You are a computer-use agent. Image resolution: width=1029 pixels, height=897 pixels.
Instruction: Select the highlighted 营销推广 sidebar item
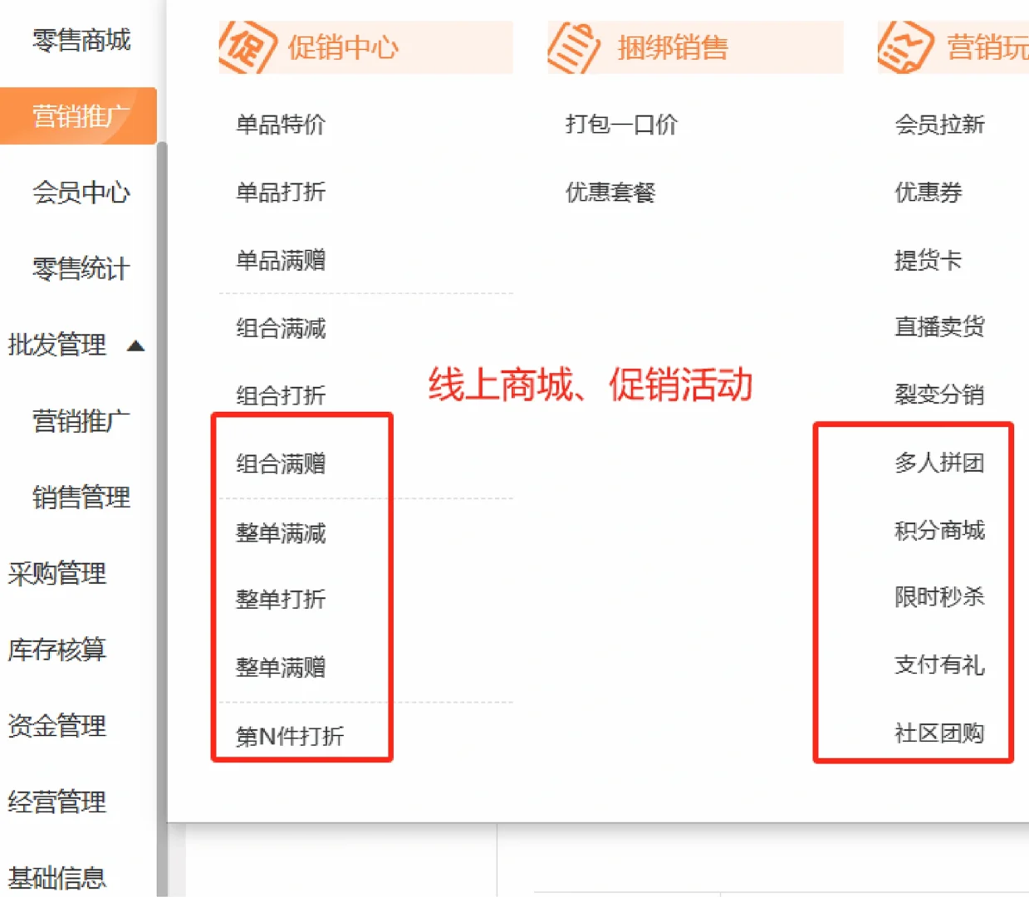point(78,116)
